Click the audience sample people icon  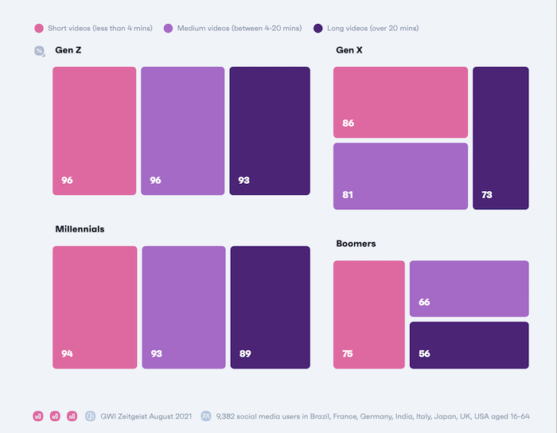point(206,415)
